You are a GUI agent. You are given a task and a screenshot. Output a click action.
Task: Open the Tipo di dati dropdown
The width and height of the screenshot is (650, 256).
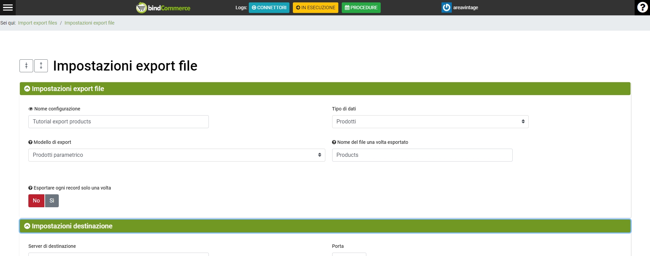coord(430,122)
